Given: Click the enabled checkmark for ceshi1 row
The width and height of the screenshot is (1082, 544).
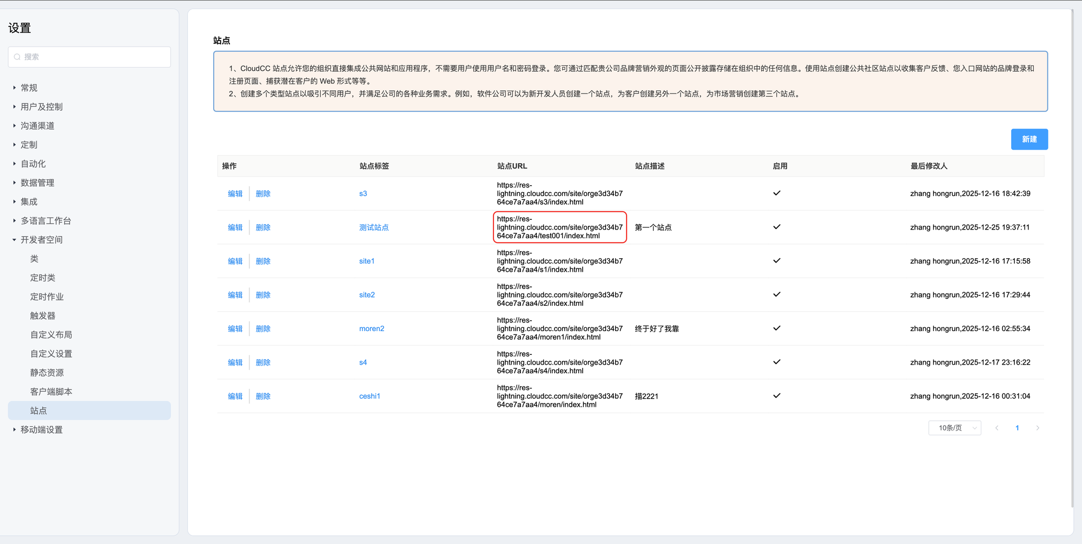Looking at the screenshot, I should [x=776, y=396].
